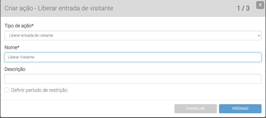Viewport: 266px width, 118px height.
Task: Click the '1 / 3' step indicator
Action: click(x=243, y=8)
